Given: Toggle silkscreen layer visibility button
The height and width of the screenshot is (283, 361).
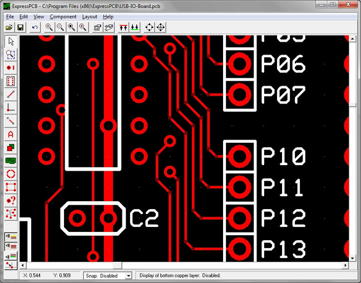Looking at the screenshot, I should coord(11,236).
